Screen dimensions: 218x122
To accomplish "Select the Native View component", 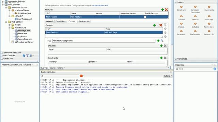I will pos(209,25).
